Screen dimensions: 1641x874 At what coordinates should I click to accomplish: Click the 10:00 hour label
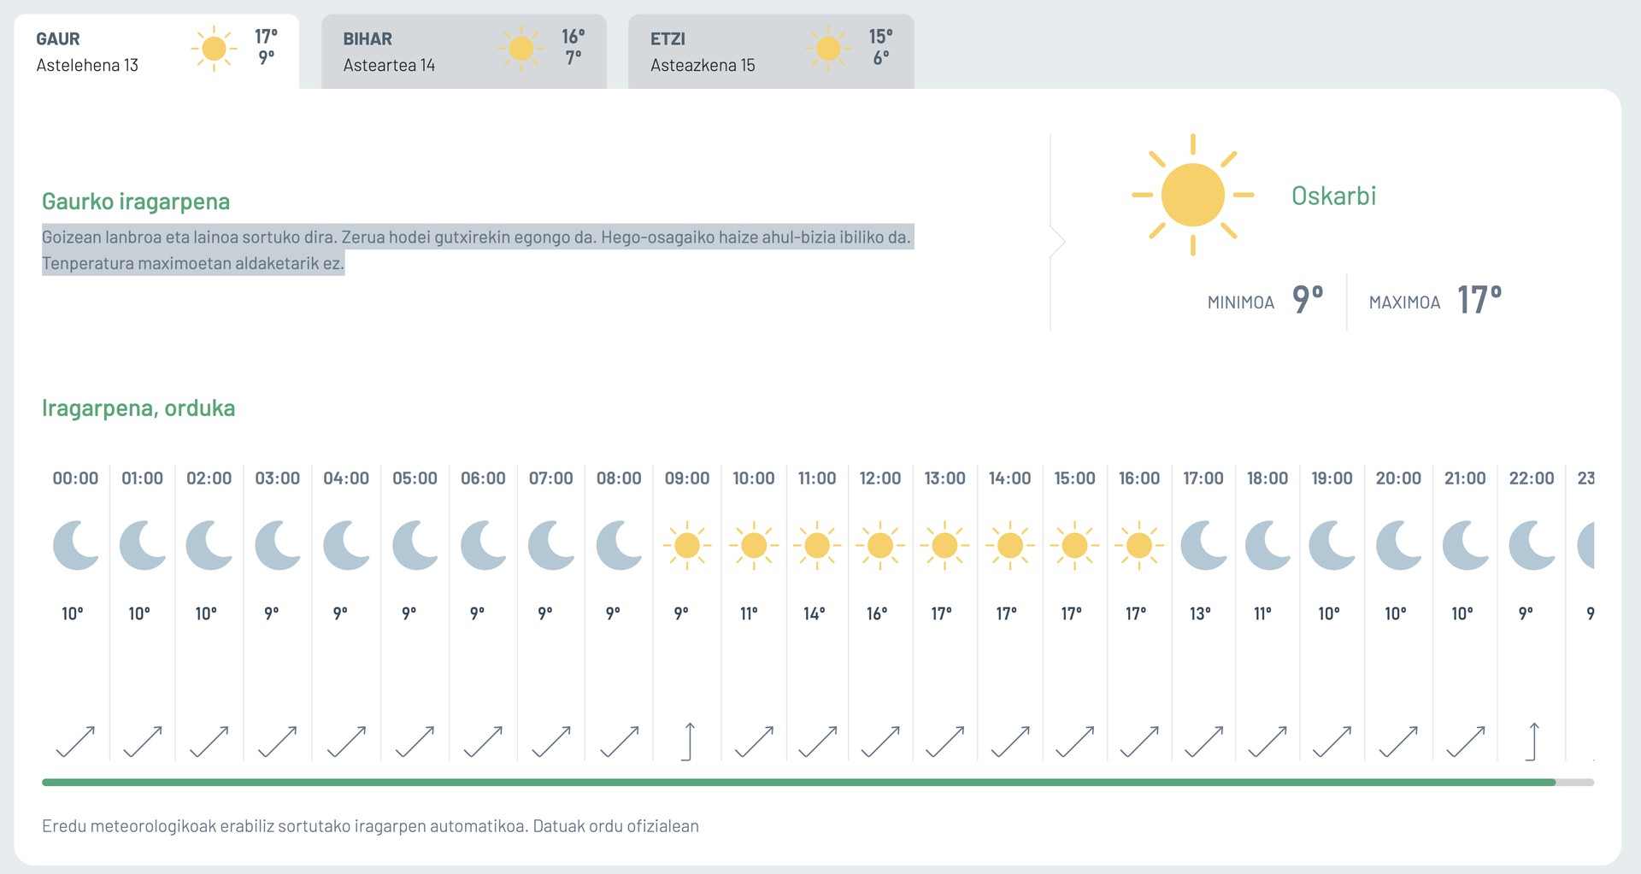[x=754, y=478]
